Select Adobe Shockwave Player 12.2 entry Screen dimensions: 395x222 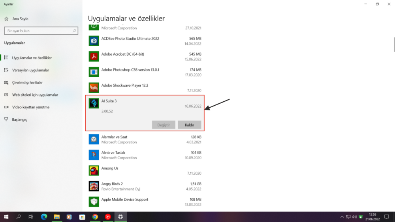(x=145, y=88)
